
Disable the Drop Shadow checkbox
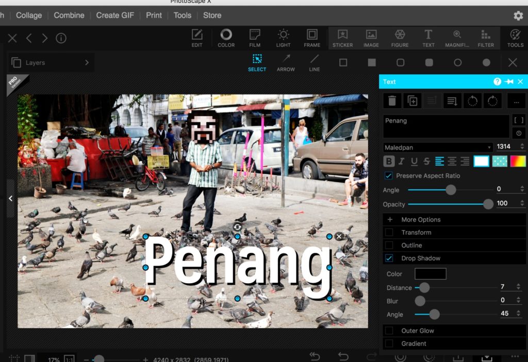click(x=389, y=258)
